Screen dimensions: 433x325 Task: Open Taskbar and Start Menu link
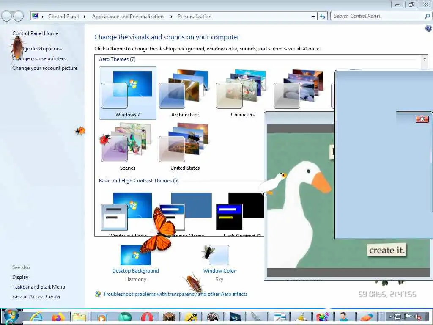pyautogui.click(x=38, y=286)
